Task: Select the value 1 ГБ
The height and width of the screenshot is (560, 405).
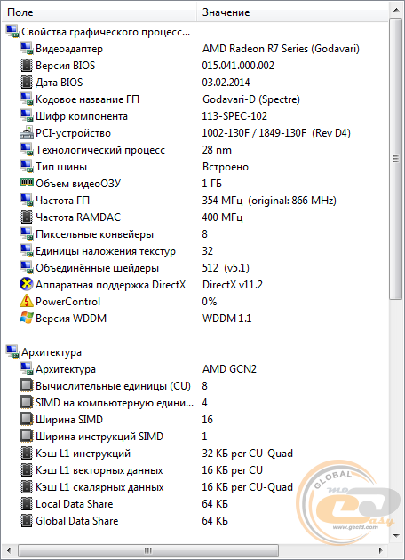Action: click(212, 183)
